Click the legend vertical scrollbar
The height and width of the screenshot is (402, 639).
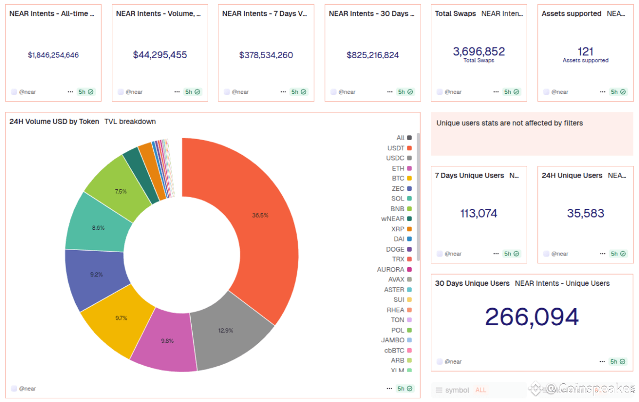click(x=419, y=196)
